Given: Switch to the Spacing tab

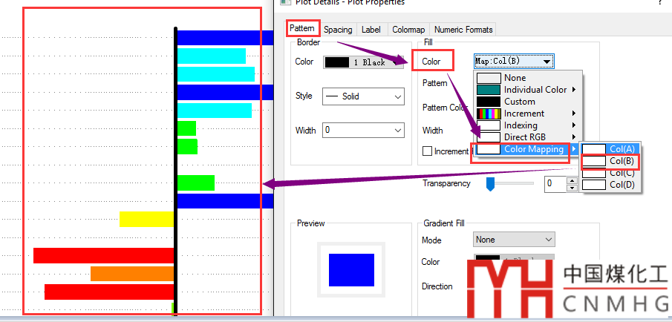Looking at the screenshot, I should click(x=338, y=30).
